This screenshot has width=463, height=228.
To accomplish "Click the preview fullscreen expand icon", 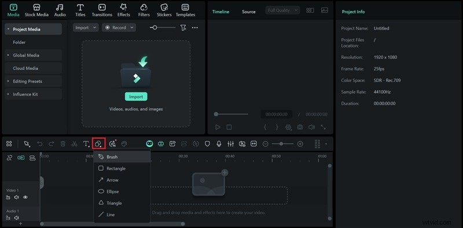I will coord(324,127).
